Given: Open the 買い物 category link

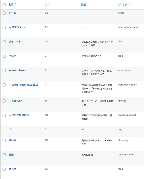Looking at the screenshot, I should coord(12,140).
